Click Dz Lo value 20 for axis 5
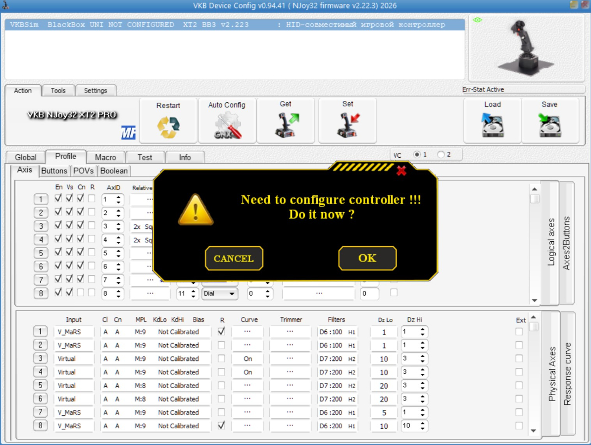The width and height of the screenshot is (591, 445). tap(384, 386)
